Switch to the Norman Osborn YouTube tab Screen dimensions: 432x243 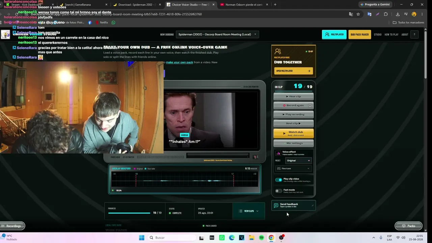pyautogui.click(x=243, y=4)
